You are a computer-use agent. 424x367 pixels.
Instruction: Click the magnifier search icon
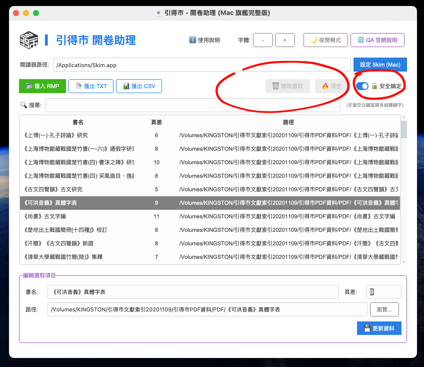click(24, 105)
